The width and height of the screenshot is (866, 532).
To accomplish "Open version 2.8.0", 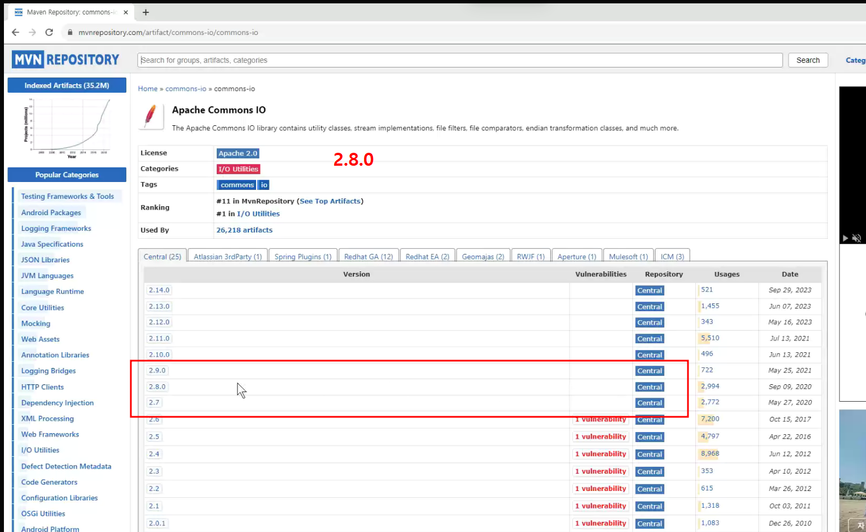I will coord(157,387).
